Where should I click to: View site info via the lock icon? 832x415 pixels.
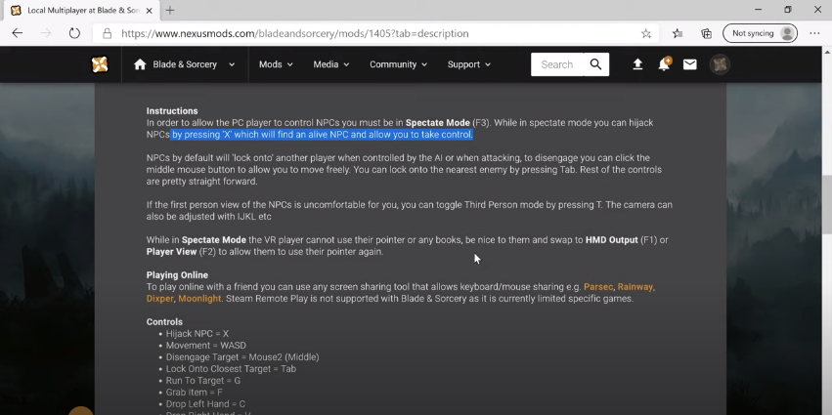pyautogui.click(x=108, y=33)
